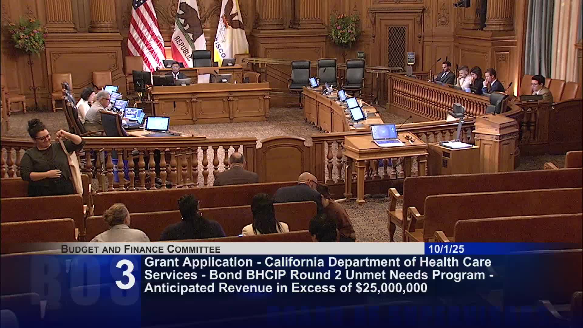Click the large agenda item number 3
583x328 pixels.
[x=125, y=275]
